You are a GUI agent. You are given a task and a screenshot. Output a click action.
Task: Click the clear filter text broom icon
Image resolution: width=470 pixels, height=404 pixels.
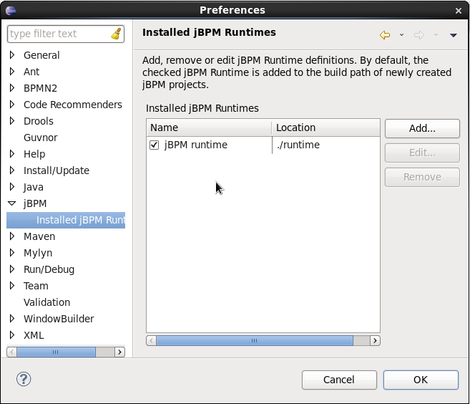point(116,34)
